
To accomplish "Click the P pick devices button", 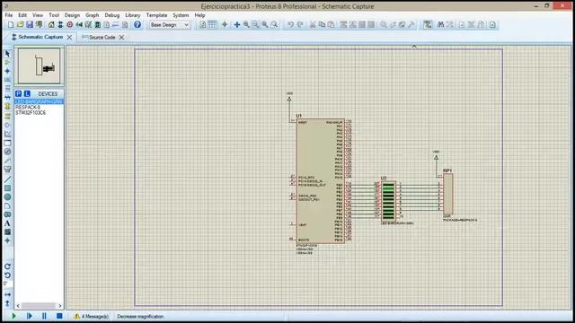I will (18, 93).
